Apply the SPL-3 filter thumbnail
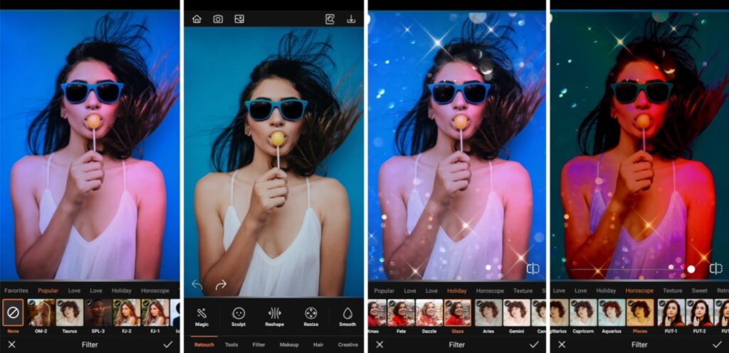This screenshot has width=729, height=353. coord(98,313)
